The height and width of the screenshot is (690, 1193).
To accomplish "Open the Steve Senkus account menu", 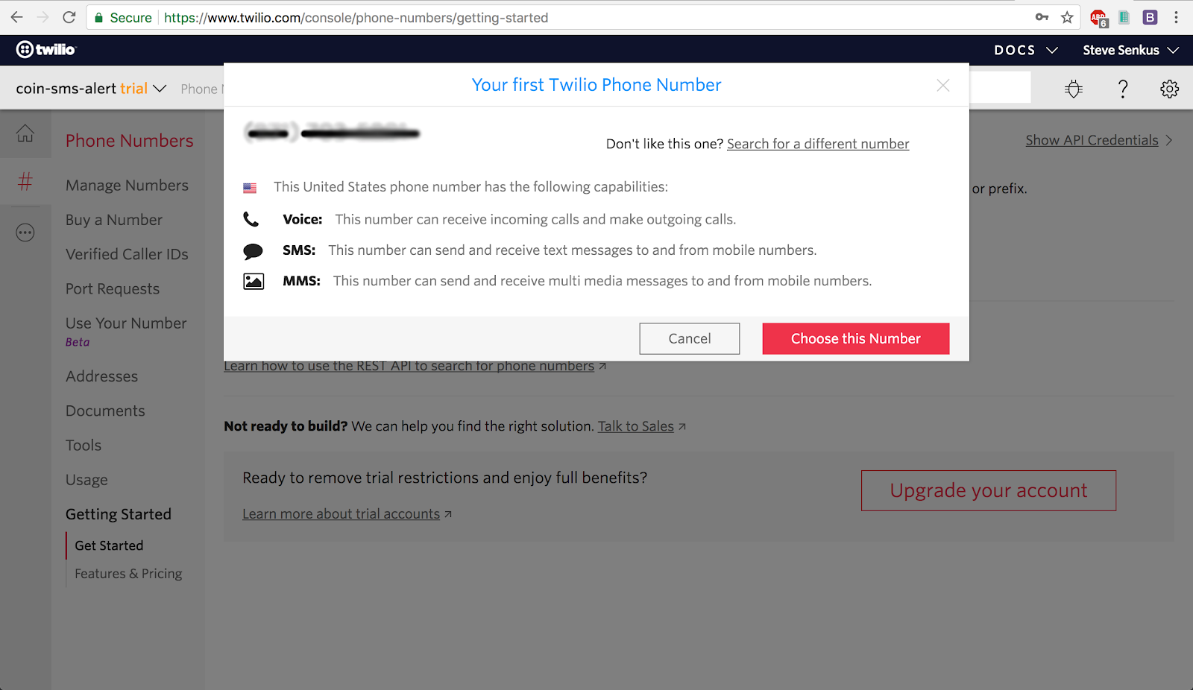I will click(x=1130, y=50).
